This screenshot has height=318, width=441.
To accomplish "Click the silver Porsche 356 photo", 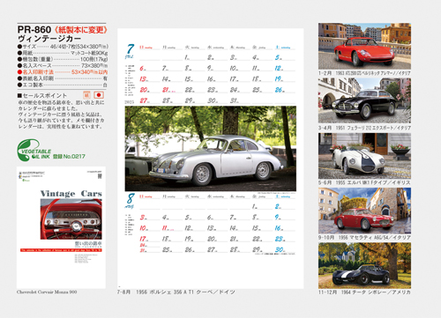I will (211, 149).
